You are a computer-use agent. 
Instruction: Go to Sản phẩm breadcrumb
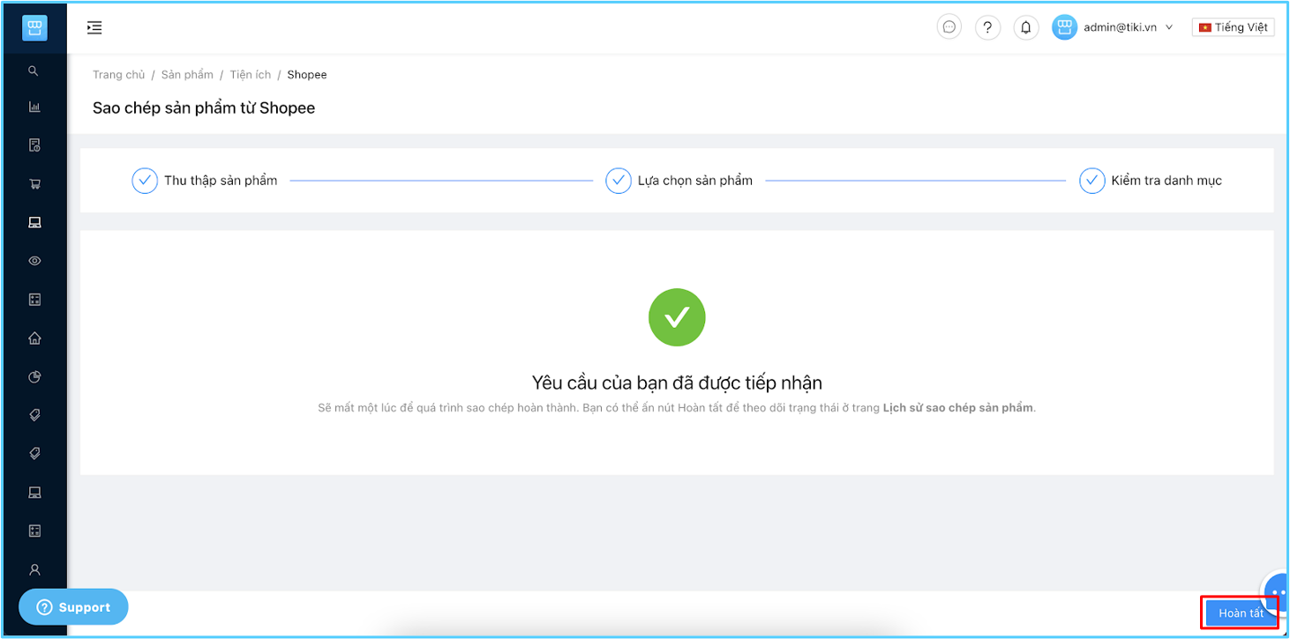(x=187, y=75)
